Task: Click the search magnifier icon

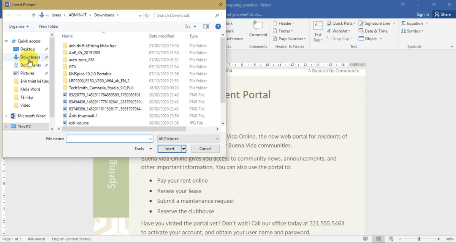Action: (217, 15)
